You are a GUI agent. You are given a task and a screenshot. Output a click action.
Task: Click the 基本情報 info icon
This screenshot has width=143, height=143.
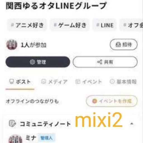pos(112,82)
